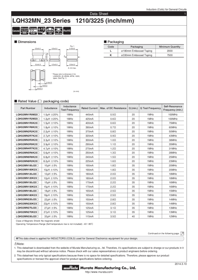Click the Flow OK icon
Viewport: 198px width, 280px height.
[x=58, y=31]
